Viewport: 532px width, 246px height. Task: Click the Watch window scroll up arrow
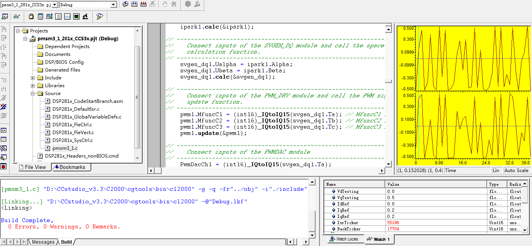525,184
